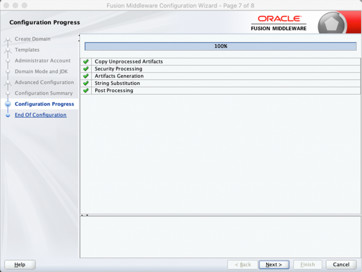Open the End Of Configuration link

click(x=41, y=115)
